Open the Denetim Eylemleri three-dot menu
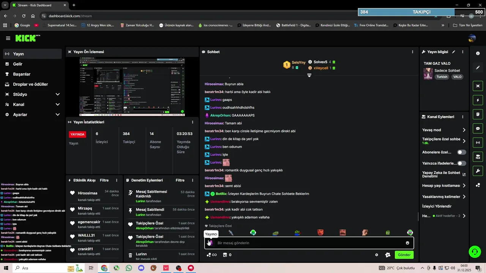This screenshot has height=273, width=486. 193,180
